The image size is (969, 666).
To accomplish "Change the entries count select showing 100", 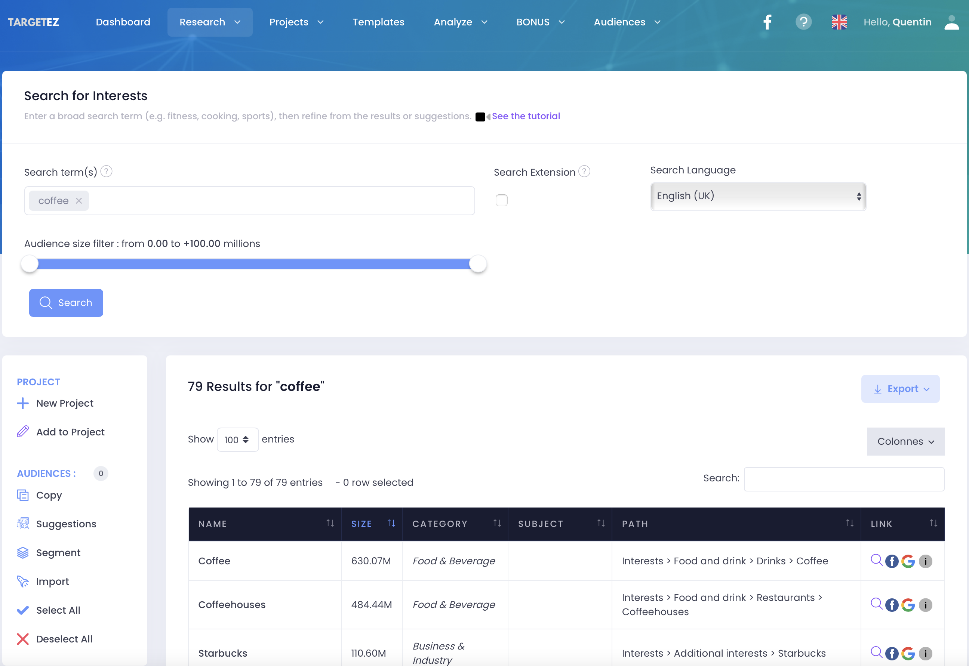I will pyautogui.click(x=237, y=440).
